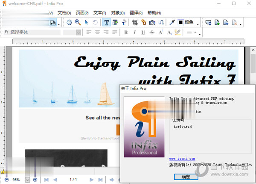This screenshot has width=256, height=184.
Task: Select the Crop tool
Action: [135, 22]
